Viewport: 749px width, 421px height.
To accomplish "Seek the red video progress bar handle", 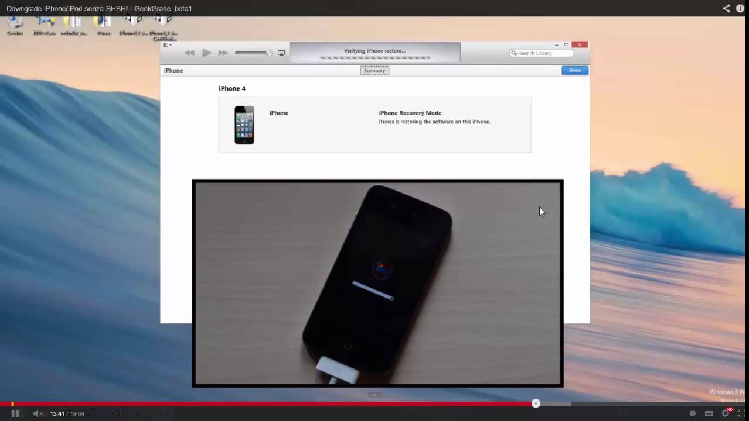I will [x=536, y=403].
